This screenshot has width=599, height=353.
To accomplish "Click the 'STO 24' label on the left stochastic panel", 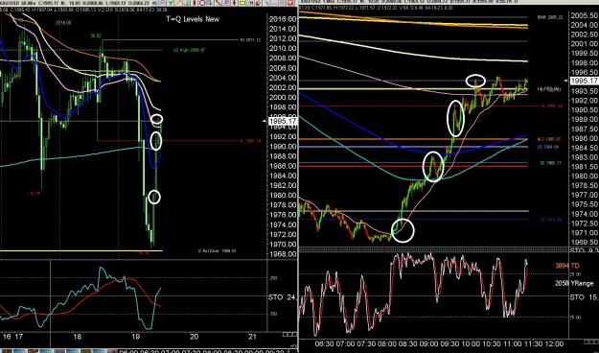I will (283, 297).
